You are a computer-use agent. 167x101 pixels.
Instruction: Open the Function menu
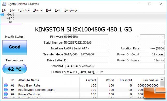pos(24,10)
